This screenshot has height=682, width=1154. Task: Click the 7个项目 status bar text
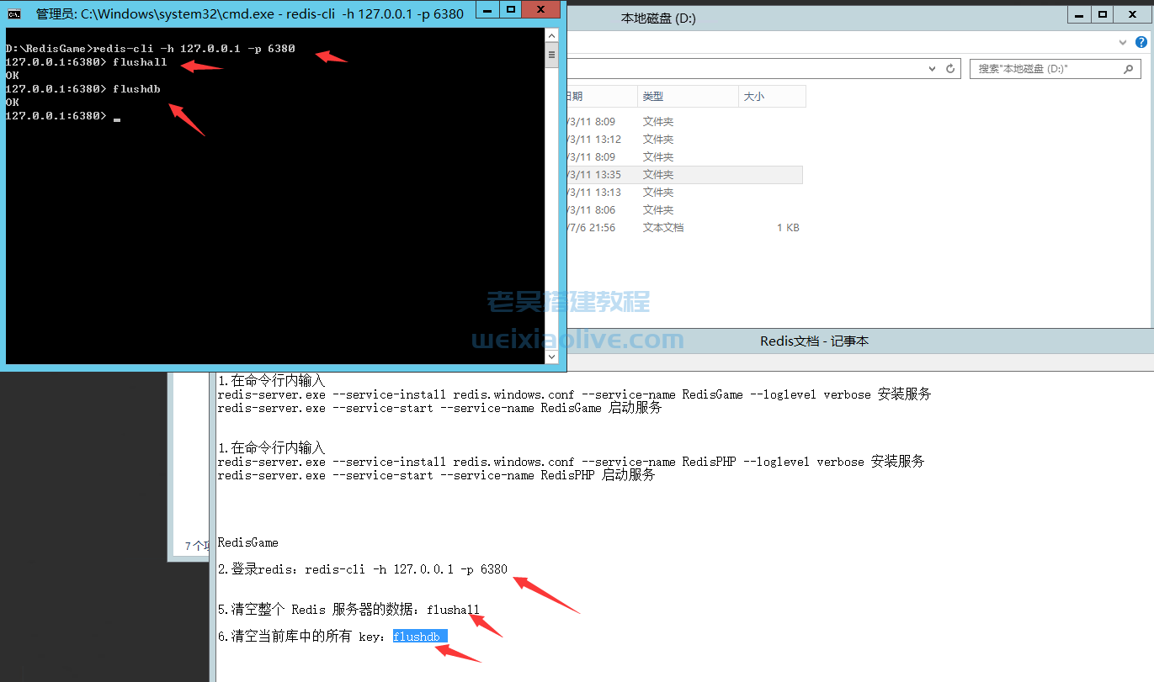pyautogui.click(x=195, y=545)
